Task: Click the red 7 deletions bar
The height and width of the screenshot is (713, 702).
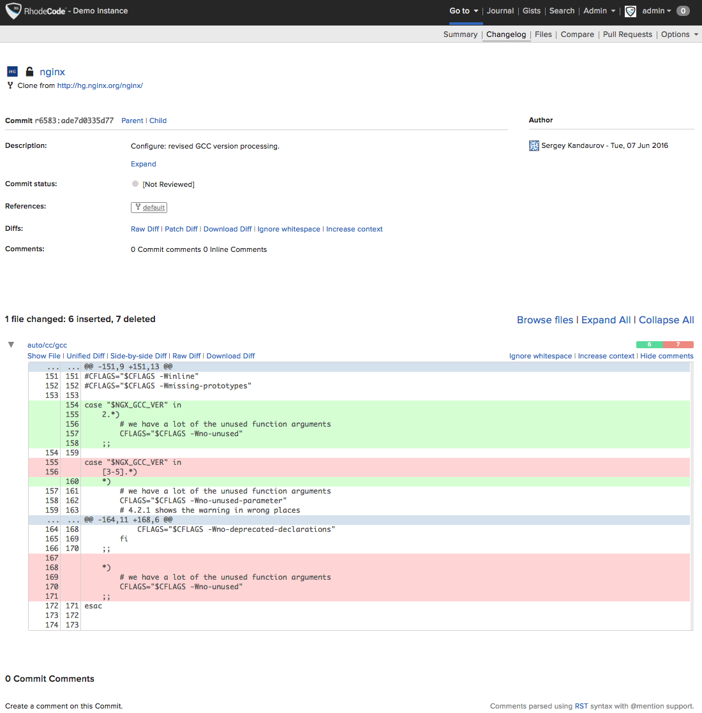Action: point(678,344)
